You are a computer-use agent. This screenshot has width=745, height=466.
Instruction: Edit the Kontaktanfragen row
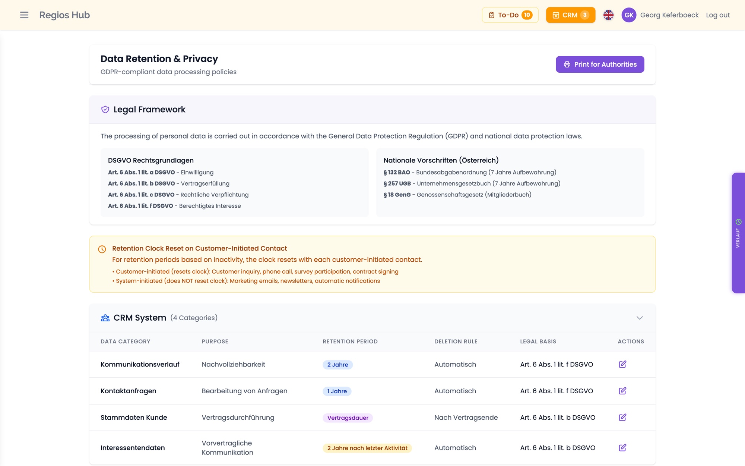coord(622,391)
